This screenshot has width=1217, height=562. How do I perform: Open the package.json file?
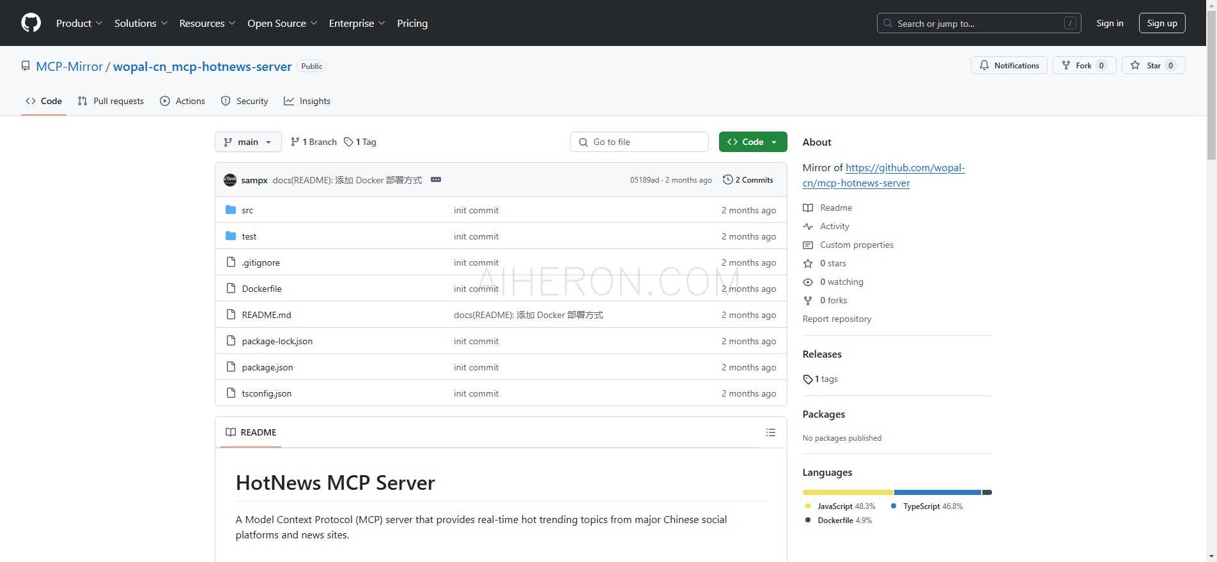click(x=267, y=367)
